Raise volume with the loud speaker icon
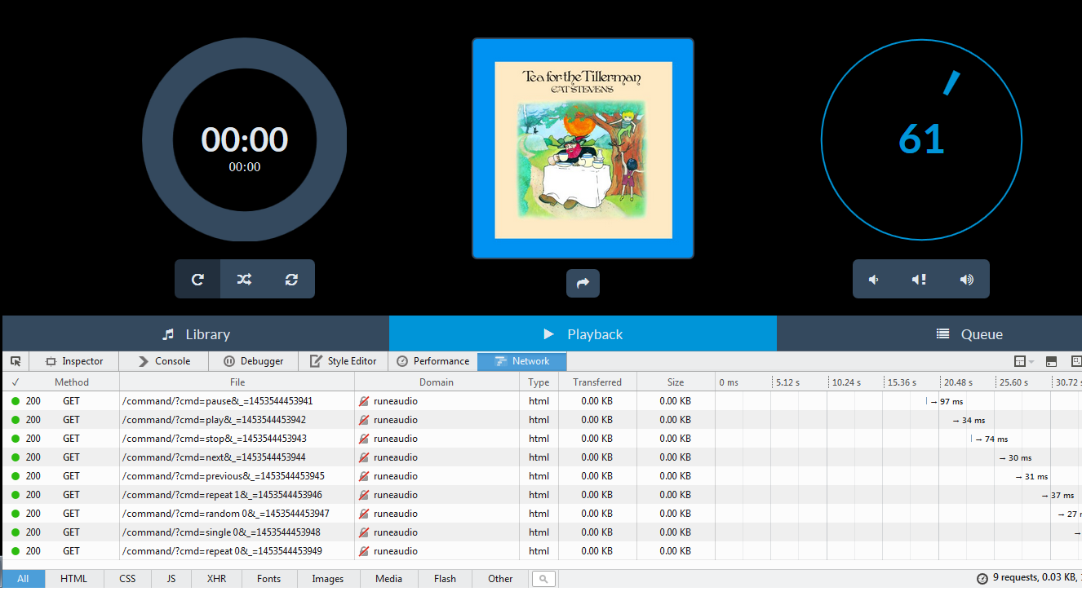The width and height of the screenshot is (1082, 596). pyautogui.click(x=967, y=279)
